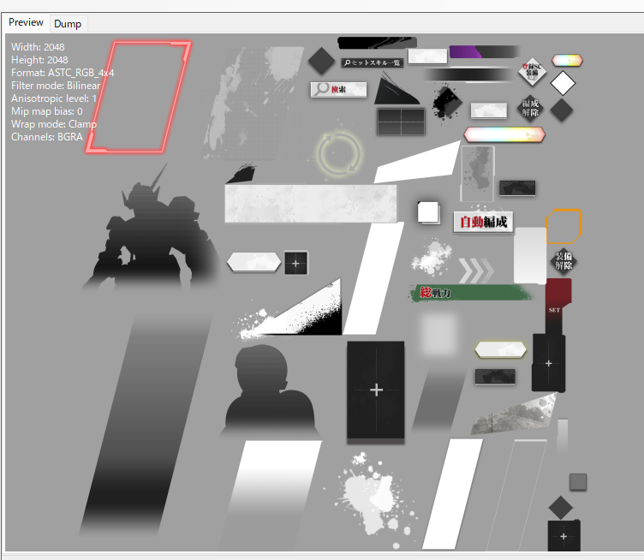
Task: Click the triple chevron arrows icon
Action: pyautogui.click(x=477, y=270)
